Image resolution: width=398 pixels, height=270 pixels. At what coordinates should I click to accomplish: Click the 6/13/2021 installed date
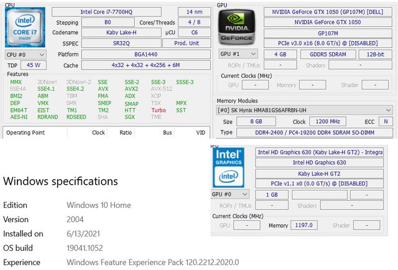83,234
